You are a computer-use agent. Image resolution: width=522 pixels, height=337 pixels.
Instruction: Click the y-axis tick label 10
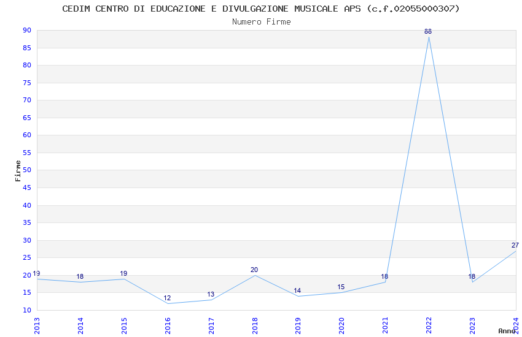tap(26, 310)
